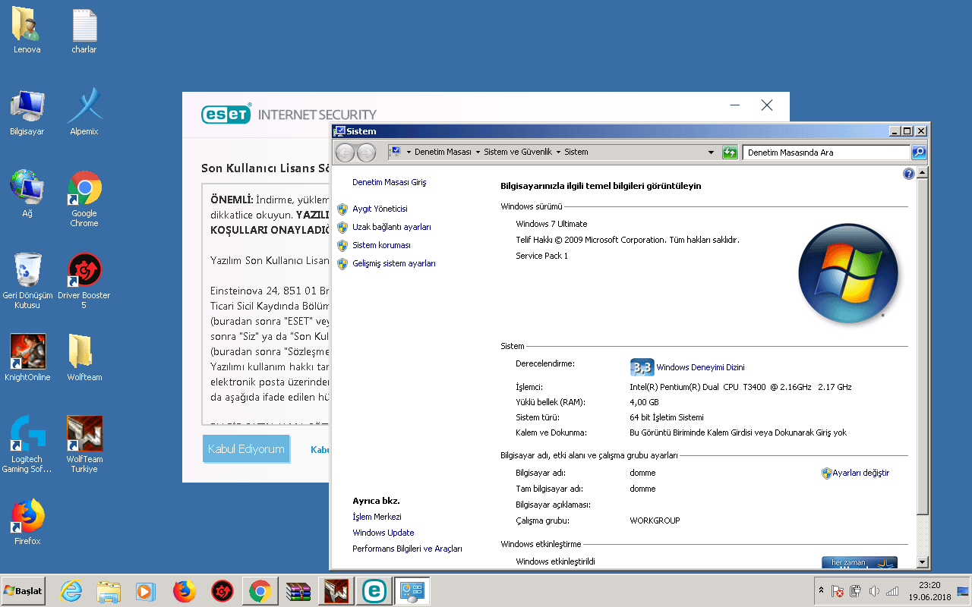Image resolution: width=972 pixels, height=607 pixels.
Task: Open Windows Explorer from the taskbar
Action: 109,590
